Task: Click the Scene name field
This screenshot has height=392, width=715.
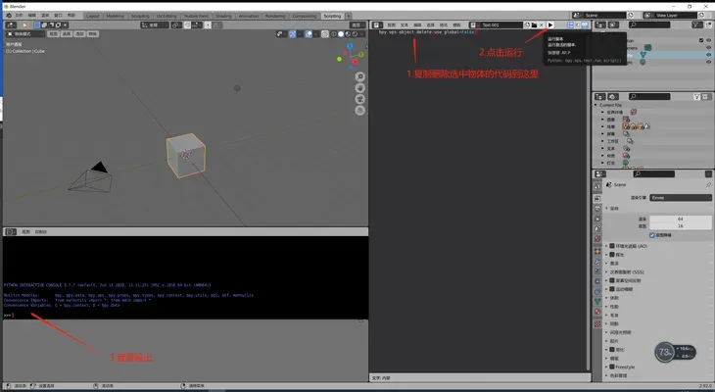Action: [x=603, y=16]
